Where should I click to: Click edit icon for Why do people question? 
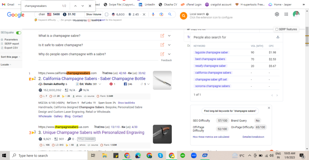click(x=162, y=54)
